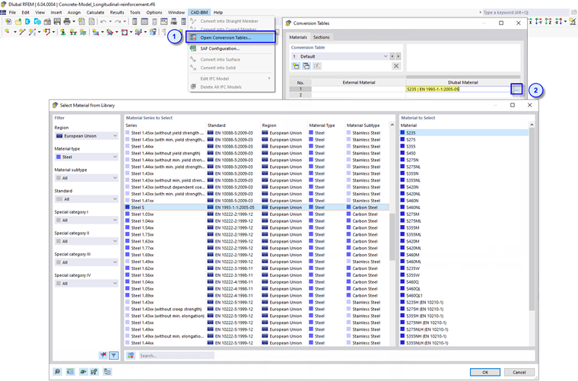Open the folder icon in the main toolbar

[17, 22]
